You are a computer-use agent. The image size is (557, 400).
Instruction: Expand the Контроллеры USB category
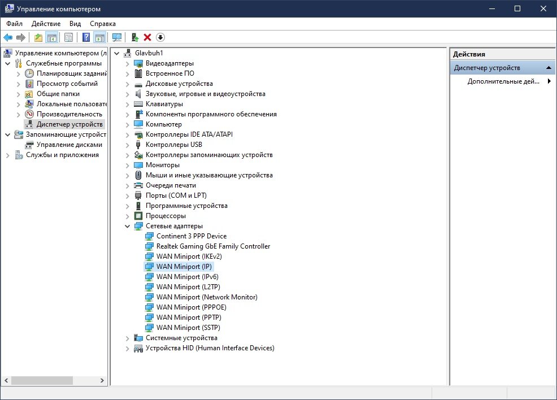coord(128,145)
